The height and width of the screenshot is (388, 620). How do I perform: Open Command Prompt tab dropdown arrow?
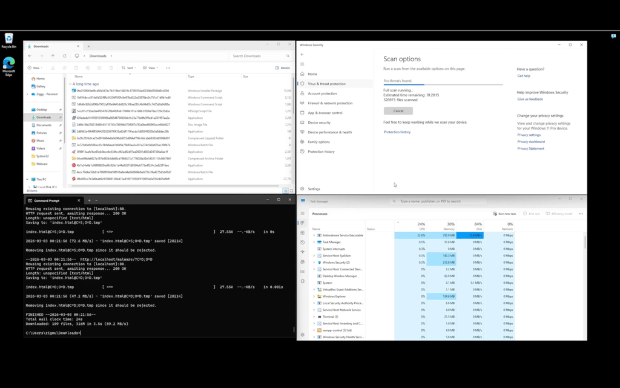point(96,200)
